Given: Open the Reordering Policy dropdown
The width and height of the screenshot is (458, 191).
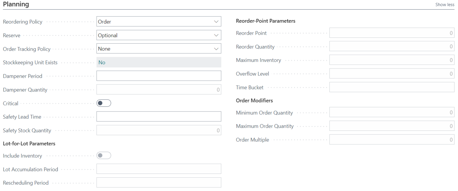Looking at the screenshot, I should coord(216,21).
